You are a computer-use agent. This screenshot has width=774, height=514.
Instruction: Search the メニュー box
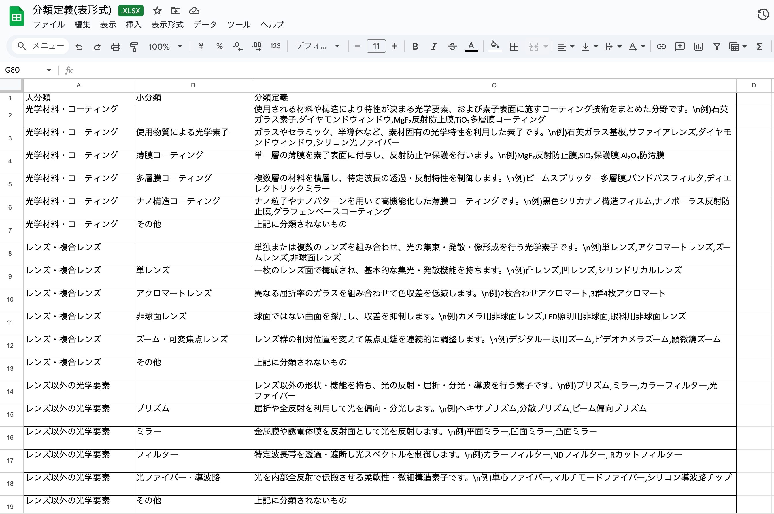40,46
